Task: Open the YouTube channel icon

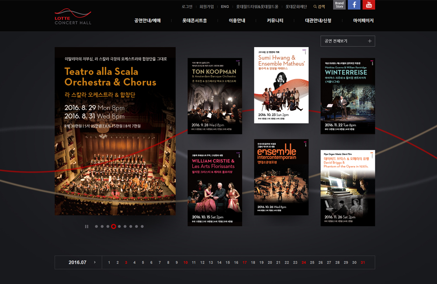Action: click(369, 5)
